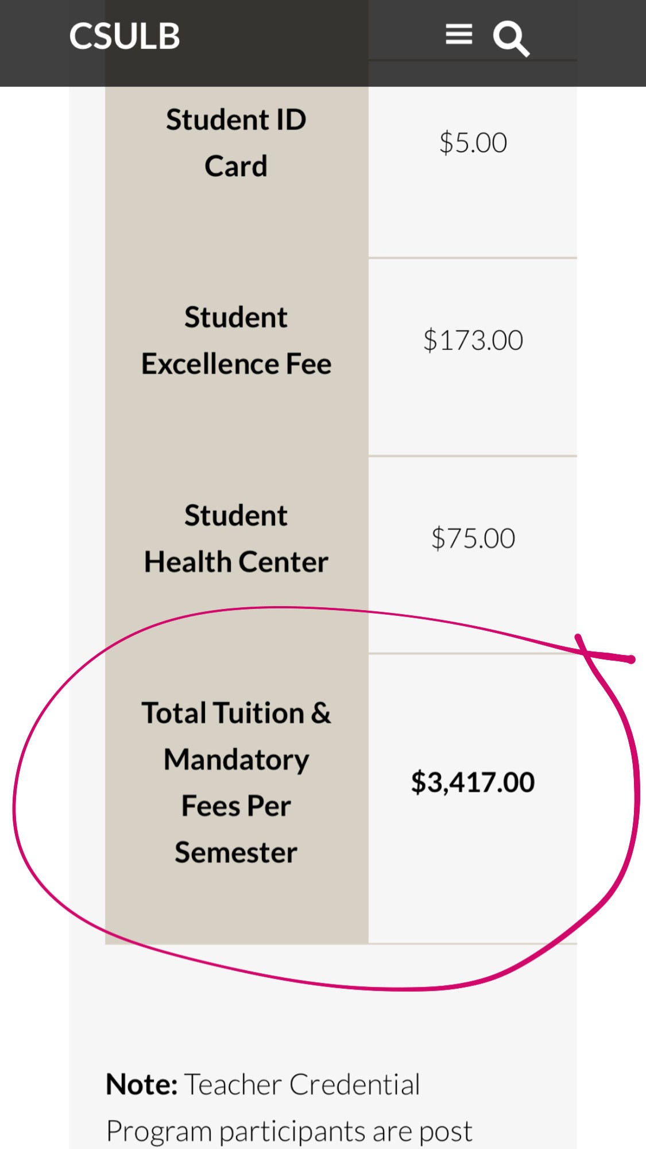Click the word Semester in total row

(x=236, y=852)
